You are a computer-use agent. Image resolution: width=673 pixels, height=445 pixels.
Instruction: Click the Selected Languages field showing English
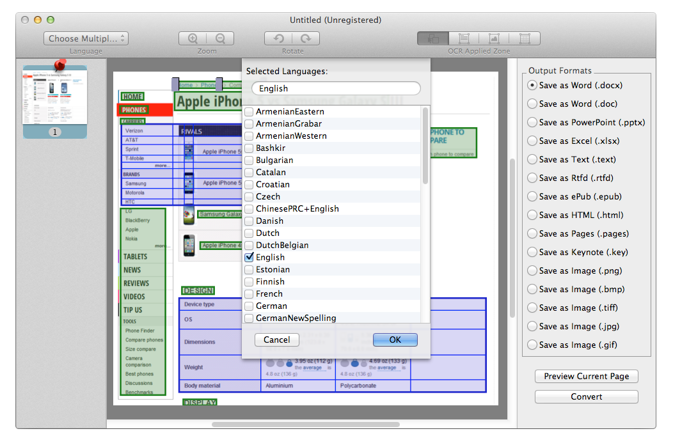coord(336,88)
